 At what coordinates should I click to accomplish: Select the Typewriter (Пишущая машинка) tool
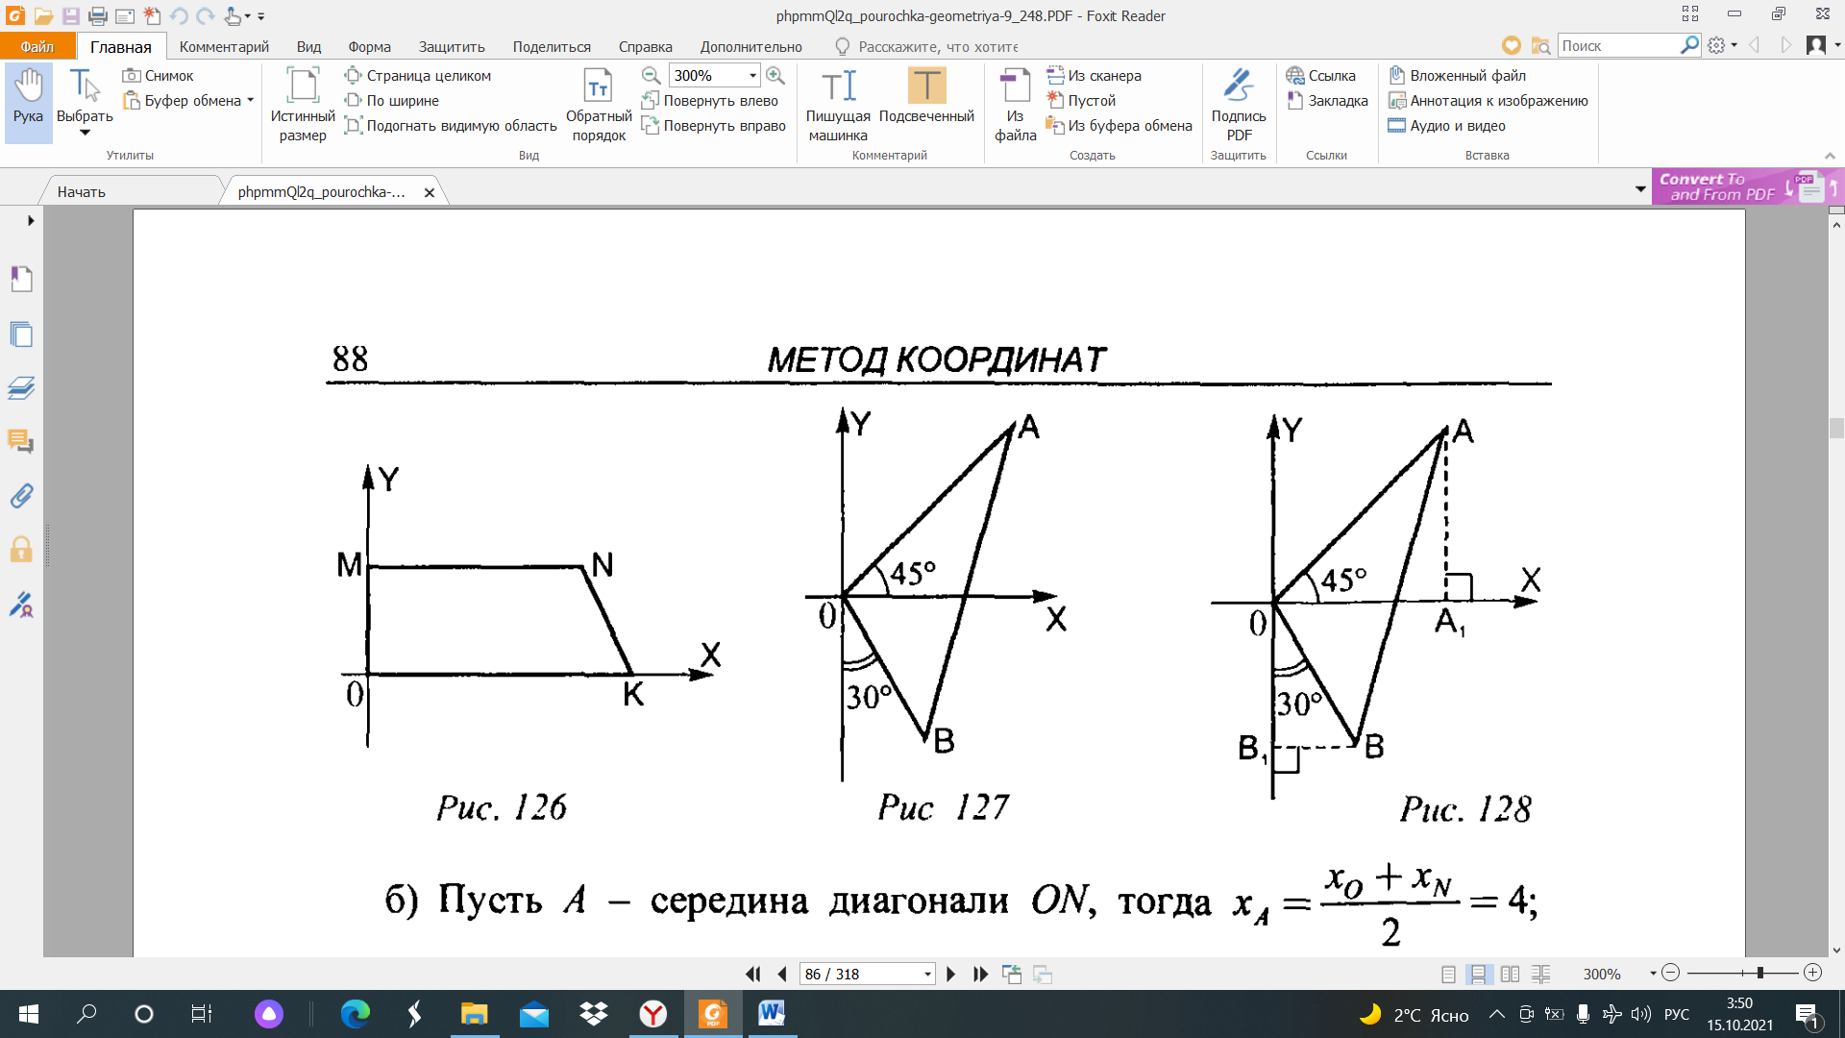838,105
